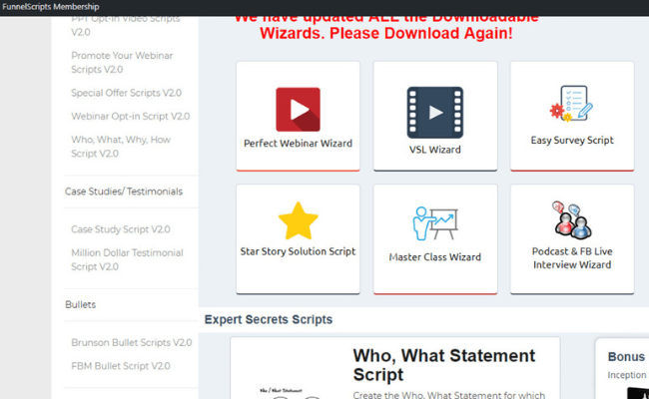Open PPT Opt-in Video Scripts V2.0
The image size is (649, 399).
[126, 26]
